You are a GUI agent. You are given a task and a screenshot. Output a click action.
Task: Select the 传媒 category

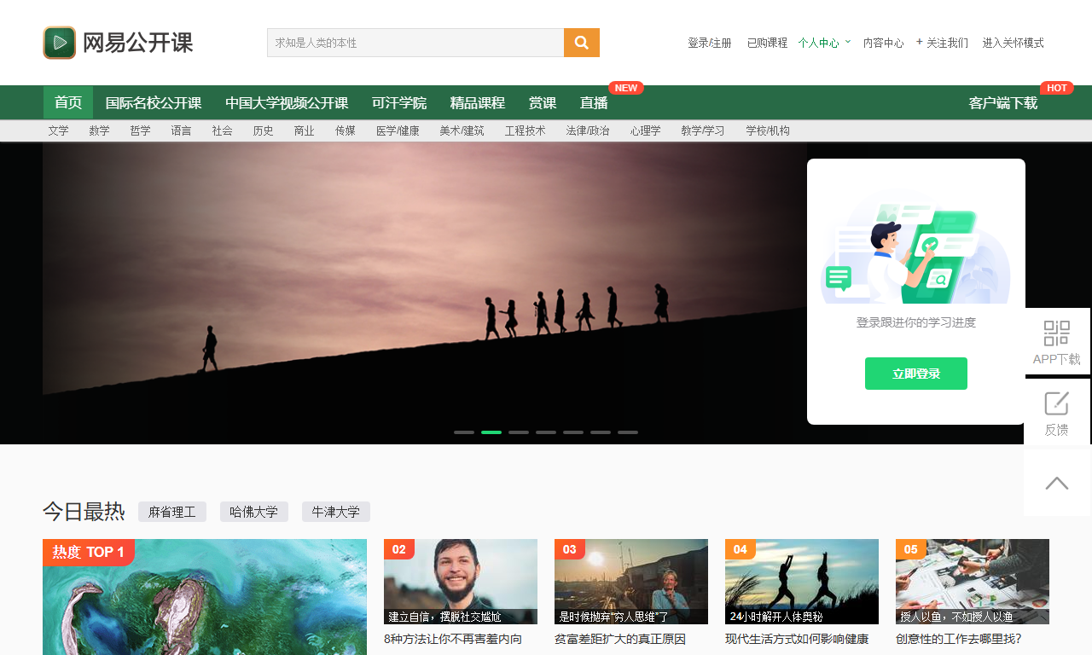346,130
